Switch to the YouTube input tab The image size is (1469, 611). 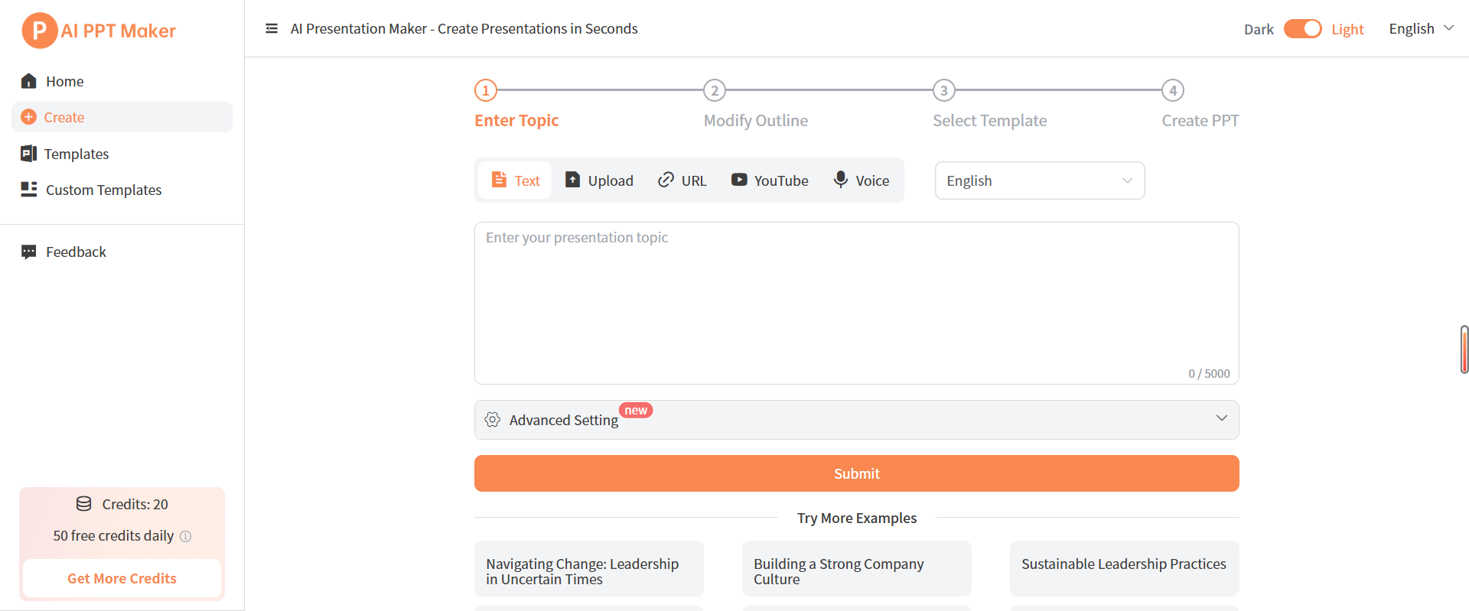[x=770, y=180]
